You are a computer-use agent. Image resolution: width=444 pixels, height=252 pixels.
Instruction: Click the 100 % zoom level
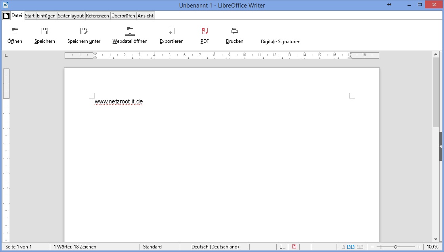[x=433, y=247]
